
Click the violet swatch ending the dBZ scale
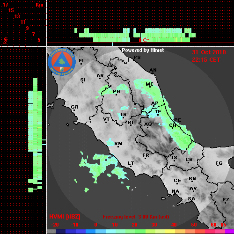[x=230, y=232]
